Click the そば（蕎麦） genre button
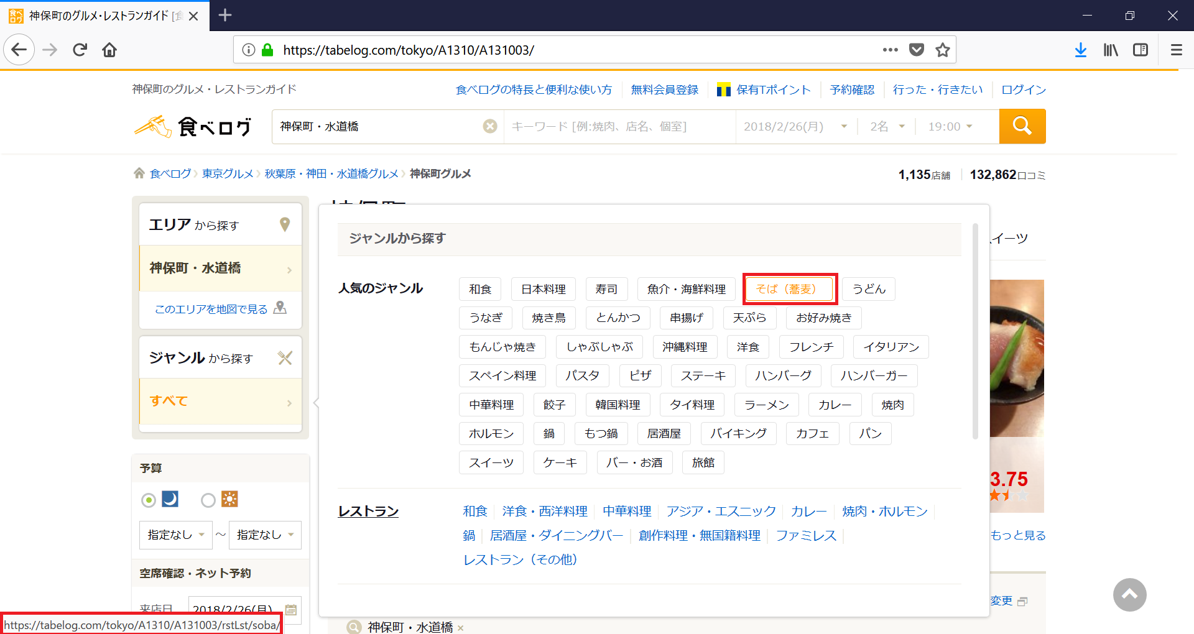 [x=790, y=289]
